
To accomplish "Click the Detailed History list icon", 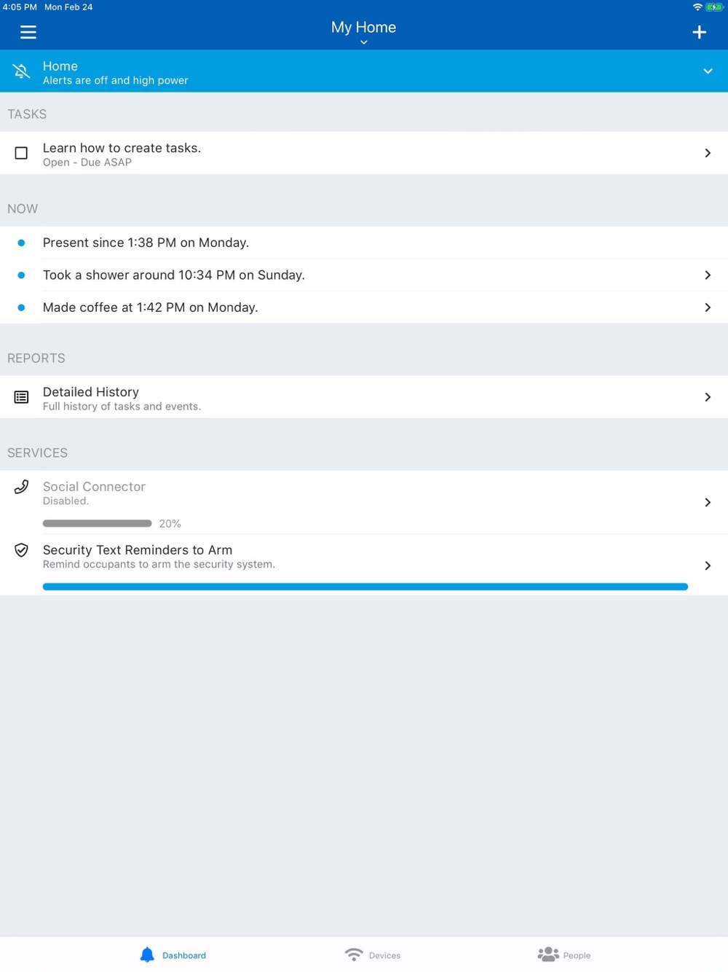I will [x=21, y=397].
